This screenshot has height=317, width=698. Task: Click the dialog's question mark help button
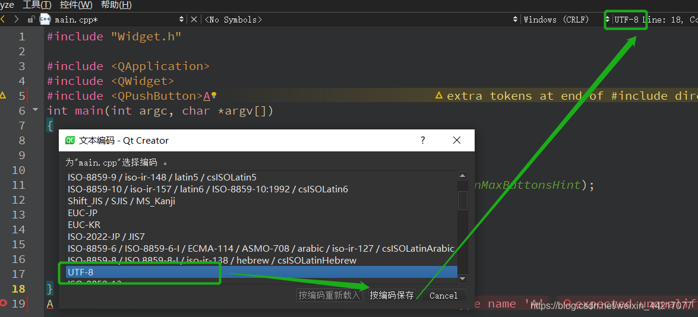(423, 141)
